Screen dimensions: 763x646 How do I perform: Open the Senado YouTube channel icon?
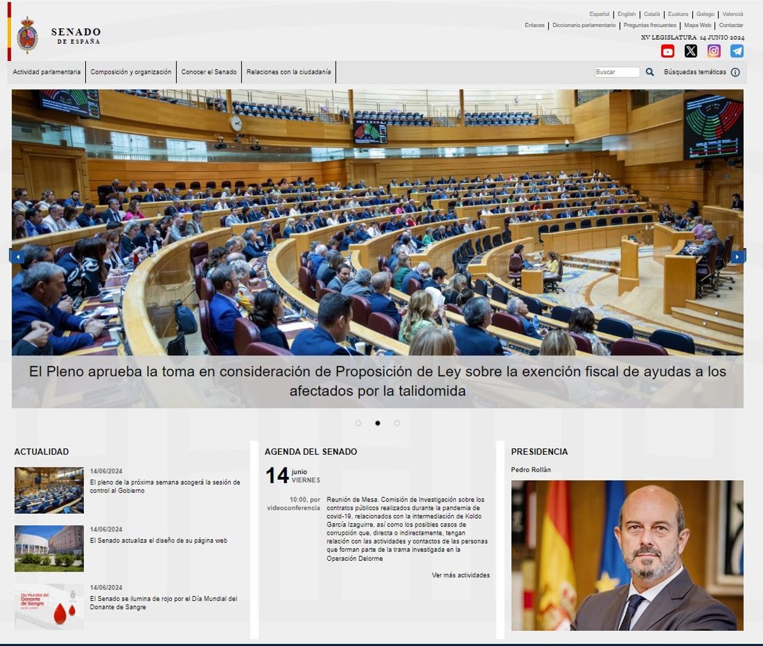pyautogui.click(x=668, y=51)
